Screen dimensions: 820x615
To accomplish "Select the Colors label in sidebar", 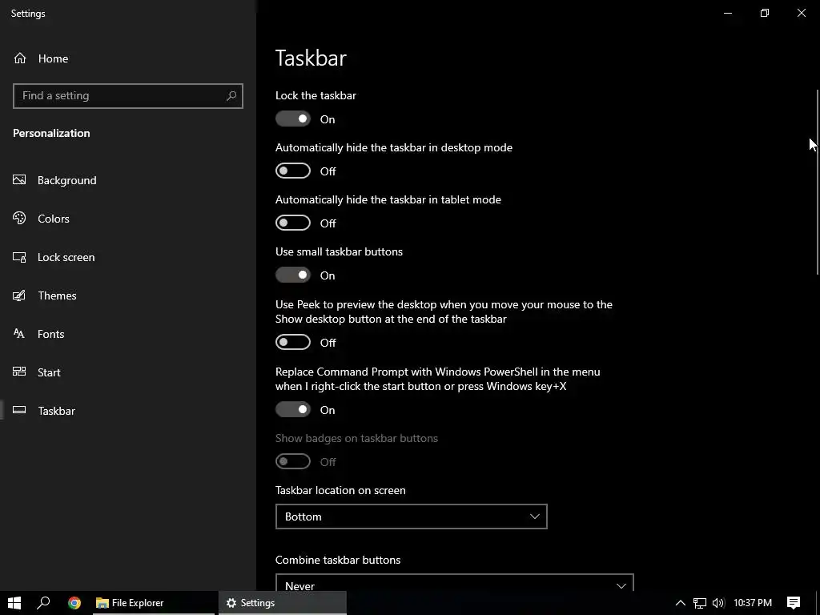I will click(x=54, y=219).
